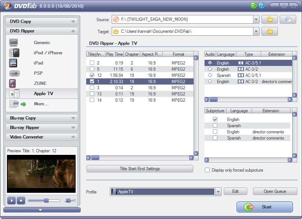Image resolution: width=302 pixels, height=219 pixels.
Task: Click the Apple TV remote icon
Action: [x=15, y=94]
